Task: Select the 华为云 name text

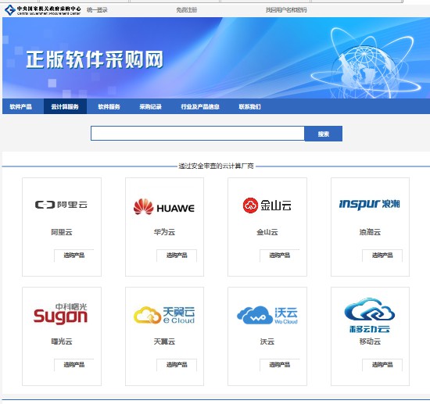Action: [164, 232]
